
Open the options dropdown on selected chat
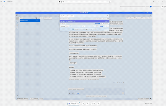tap(39, 21)
